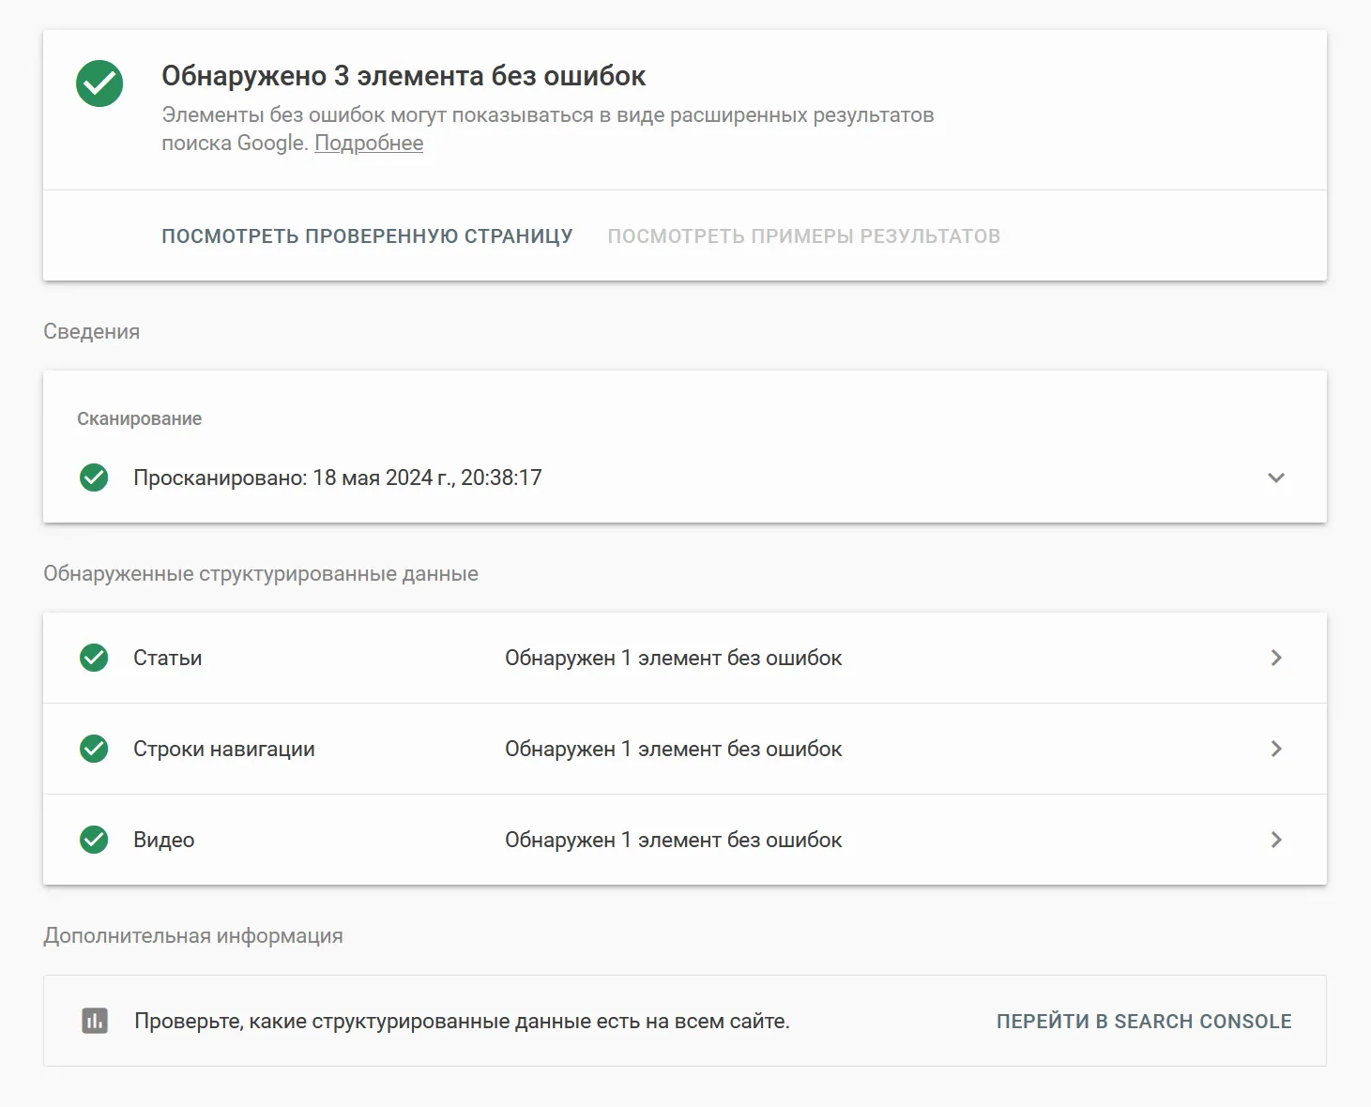Click the green check icon beside Строки навигации

tap(94, 749)
